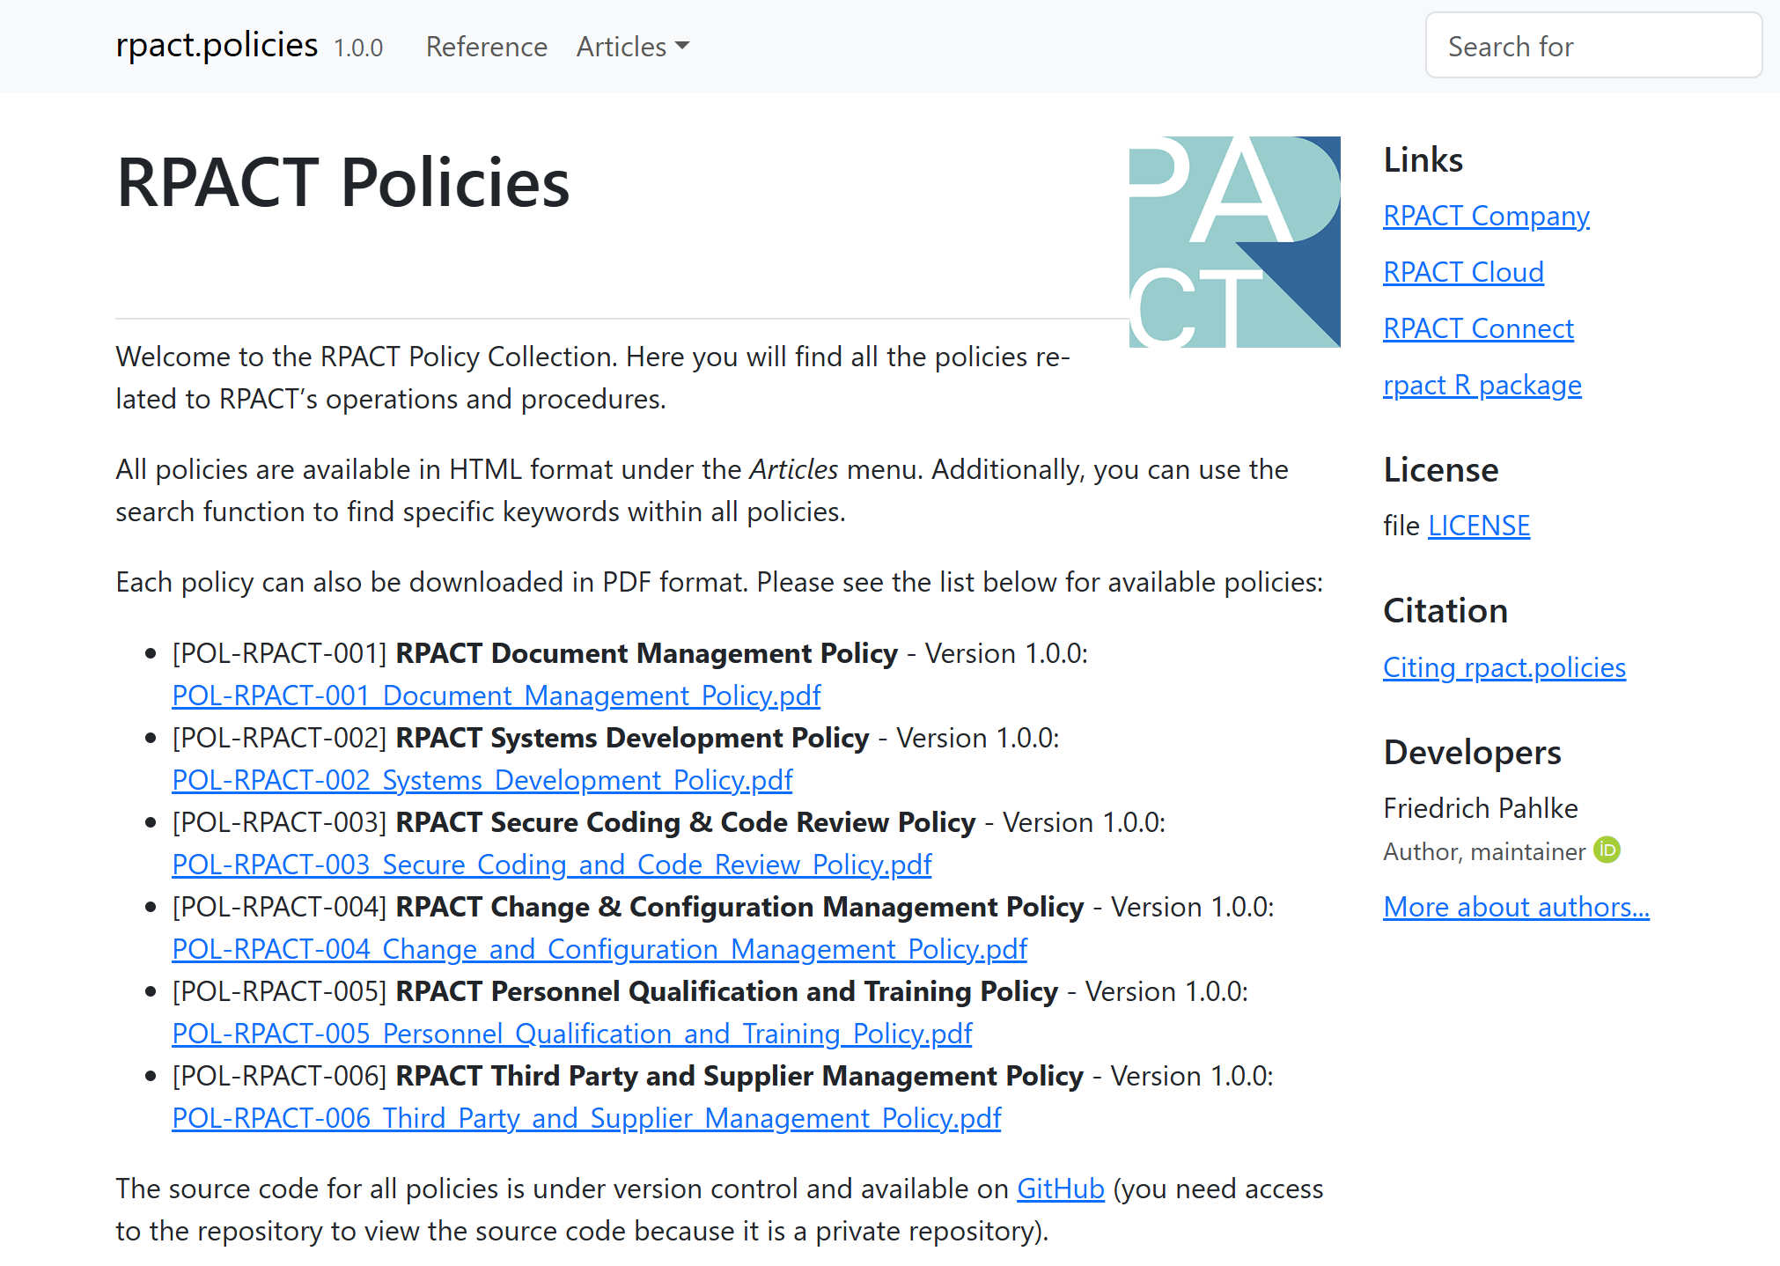The height and width of the screenshot is (1266, 1780).
Task: Download Secure Coding and Code Review PDF
Action: click(x=551, y=865)
